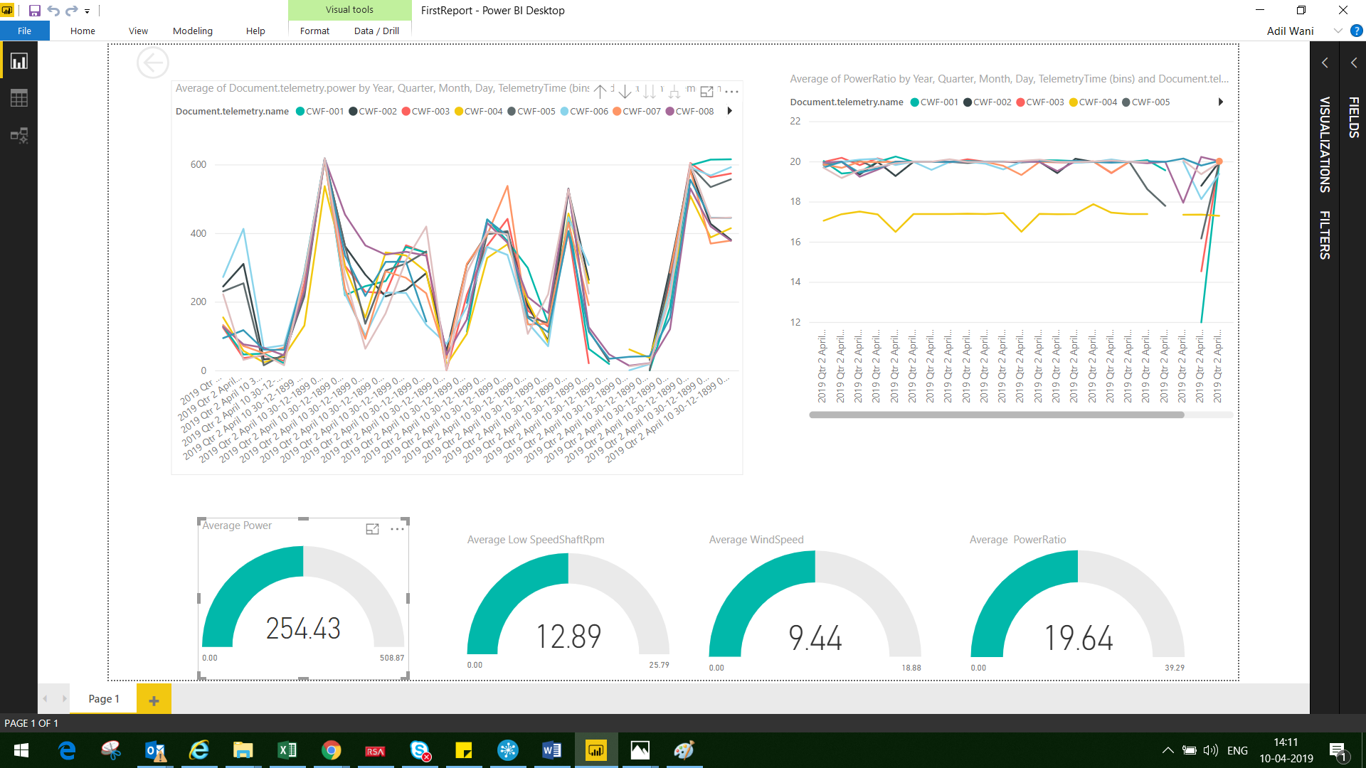The height and width of the screenshot is (768, 1366).
Task: Select the Average PowerRatio gauge visual
Action: pos(1077,603)
